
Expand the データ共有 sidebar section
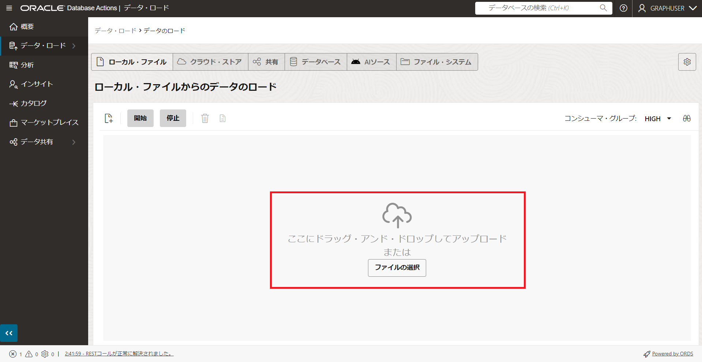tap(37, 142)
